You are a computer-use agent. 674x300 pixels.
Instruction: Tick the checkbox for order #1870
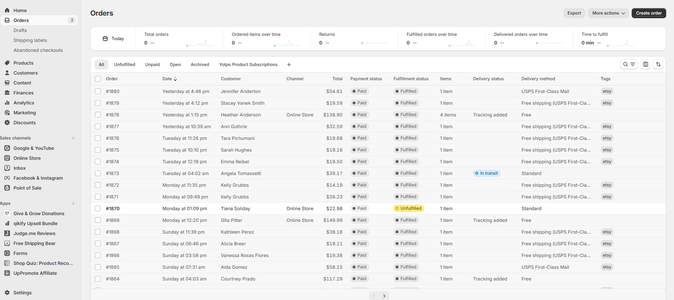(x=98, y=208)
